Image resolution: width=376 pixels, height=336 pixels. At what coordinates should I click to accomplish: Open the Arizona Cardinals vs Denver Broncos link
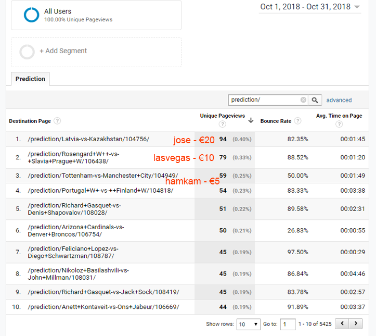[x=76, y=231]
